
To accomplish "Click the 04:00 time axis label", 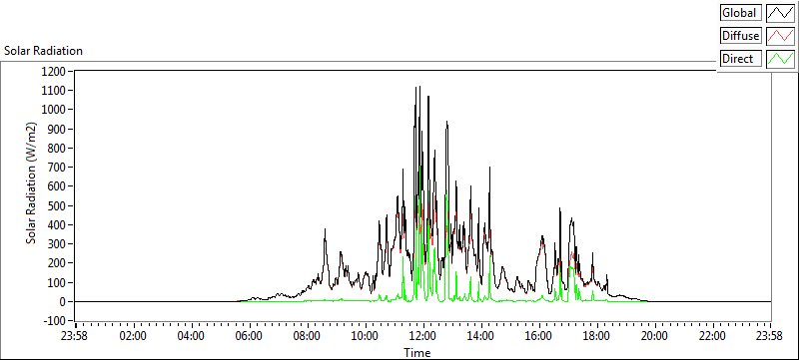I will point(192,336).
